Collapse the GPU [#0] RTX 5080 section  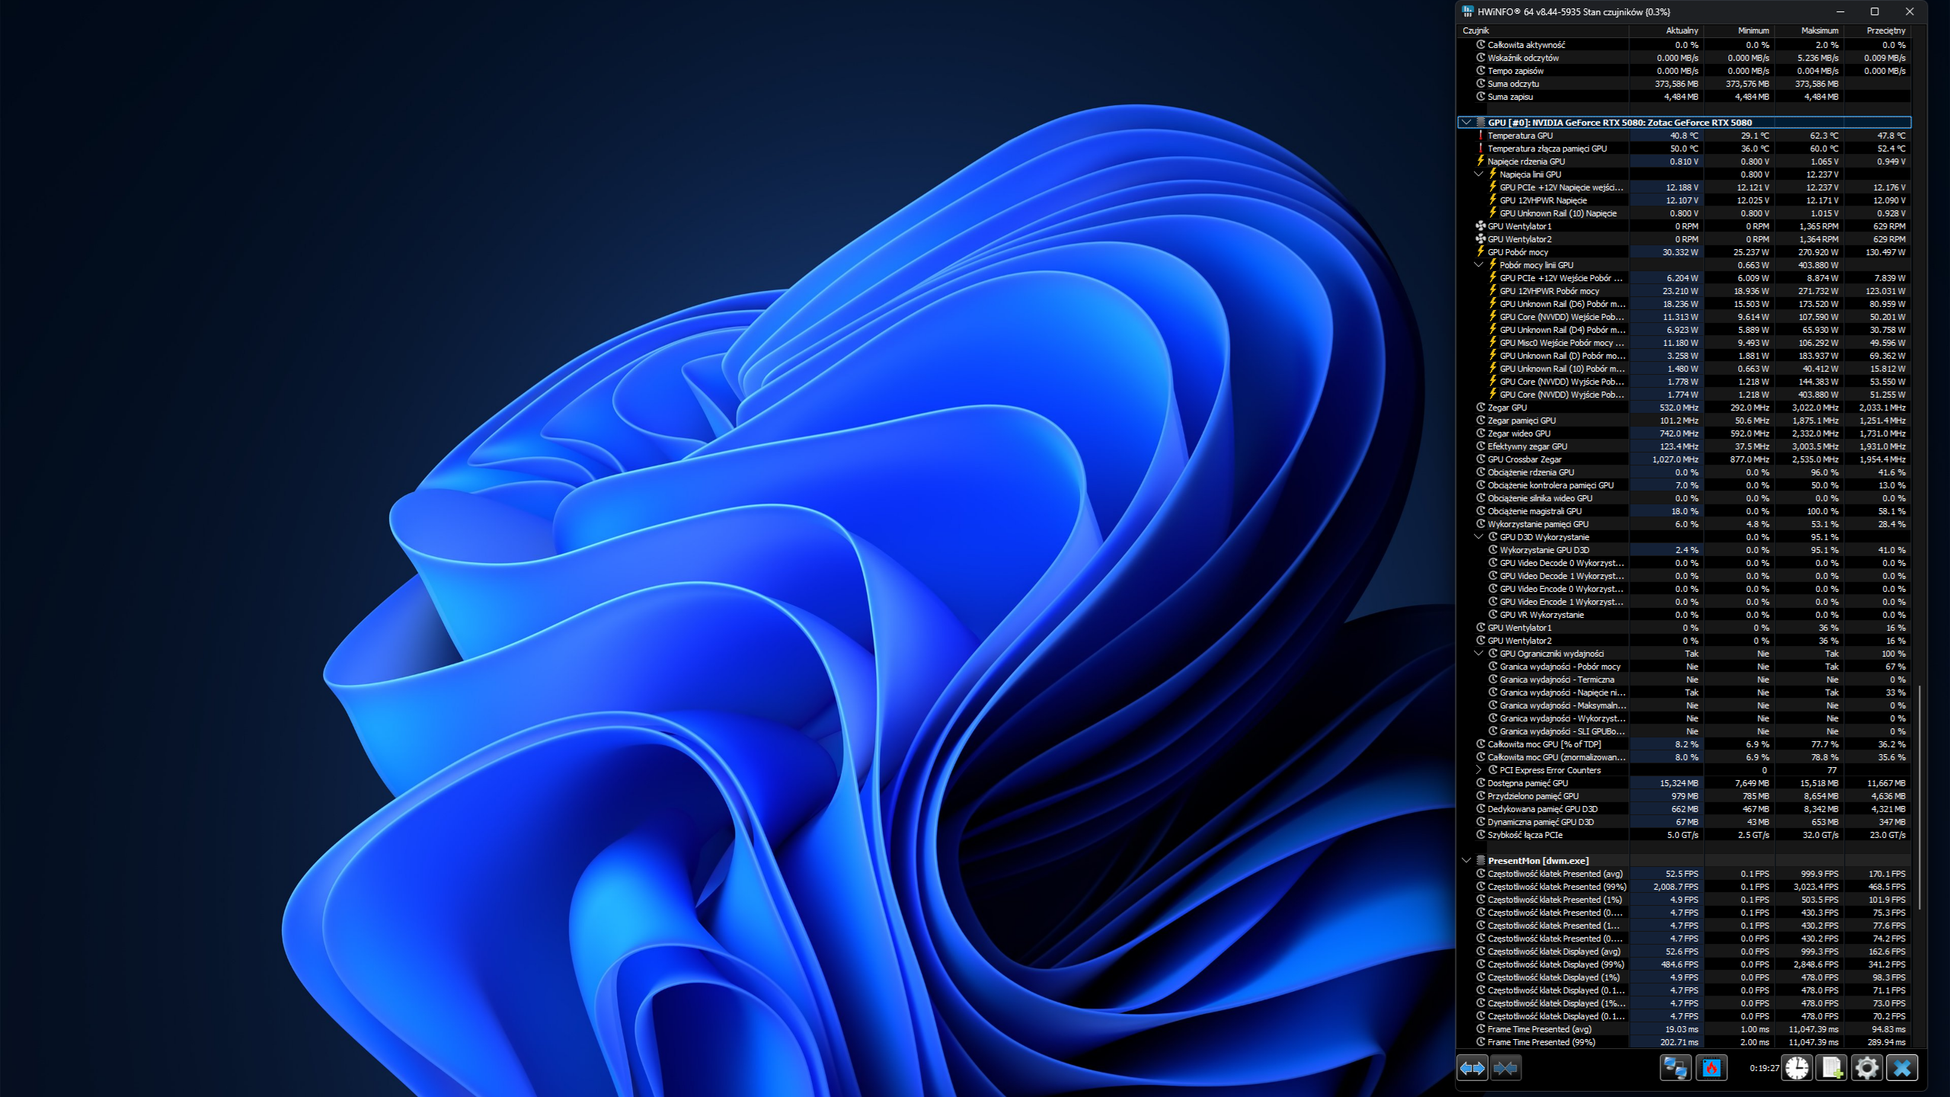(x=1466, y=123)
